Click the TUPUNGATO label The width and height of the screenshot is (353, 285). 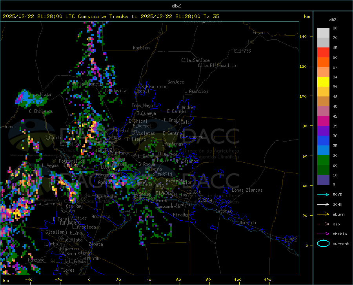[70, 223]
